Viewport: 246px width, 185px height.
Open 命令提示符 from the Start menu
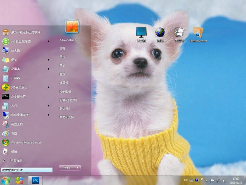tap(18, 97)
